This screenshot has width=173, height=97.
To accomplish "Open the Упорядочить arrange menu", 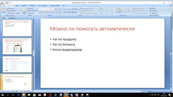I will (x=119, y=11).
